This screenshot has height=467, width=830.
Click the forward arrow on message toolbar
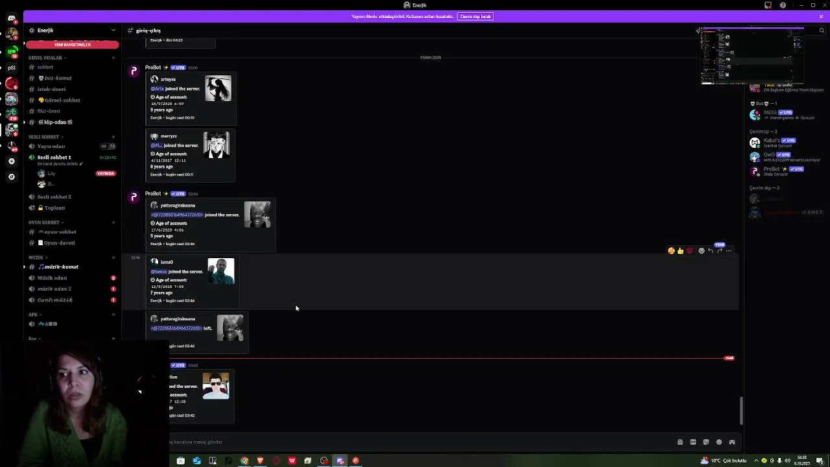tap(720, 250)
